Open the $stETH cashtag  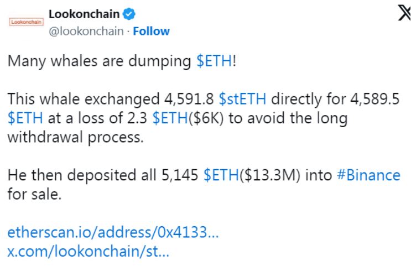(242, 99)
